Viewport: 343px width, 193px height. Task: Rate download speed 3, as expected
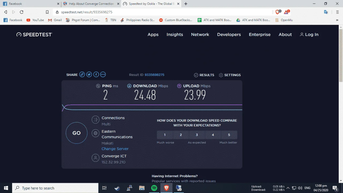197,135
